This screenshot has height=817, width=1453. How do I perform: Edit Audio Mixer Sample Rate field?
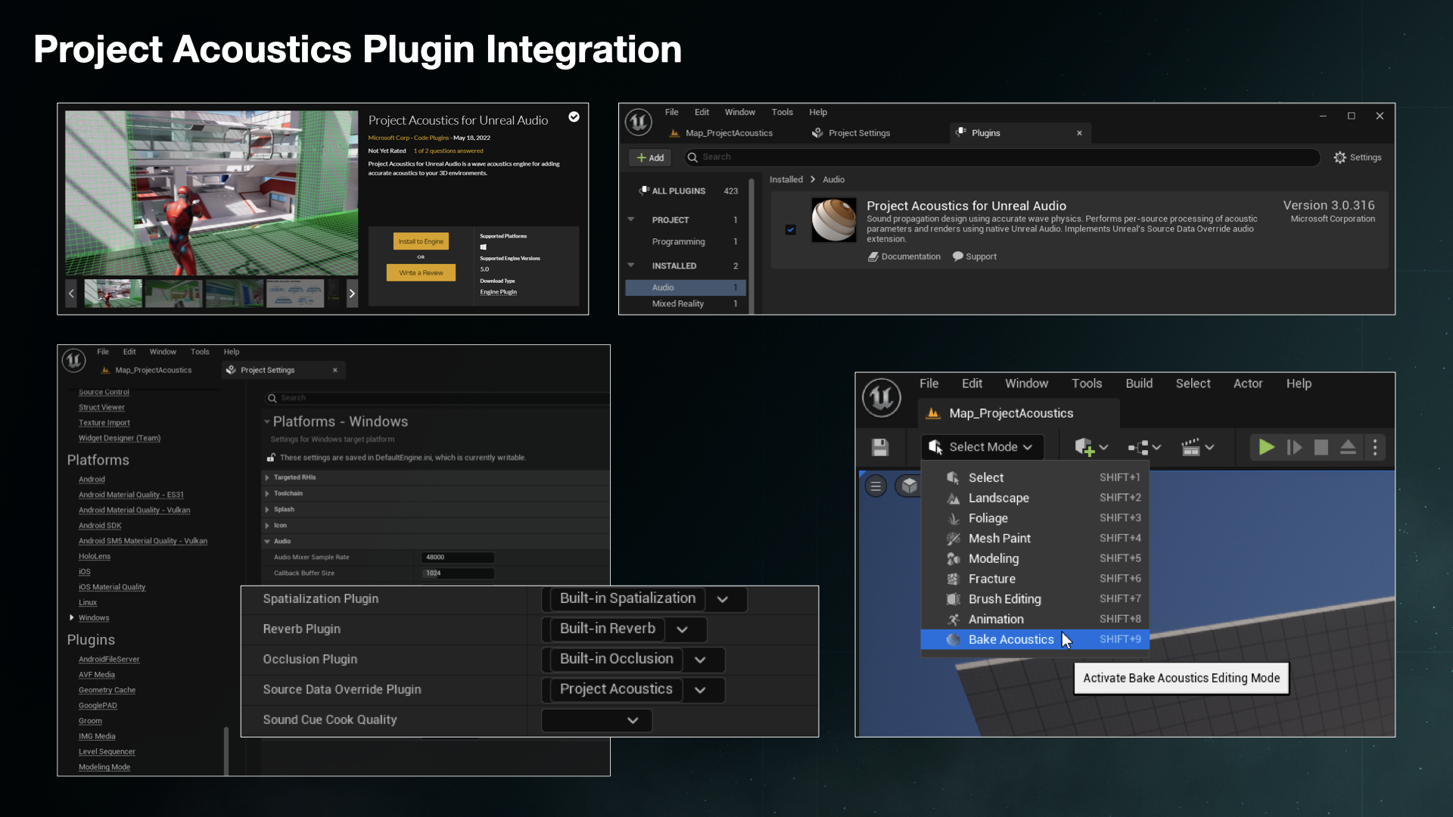458,558
